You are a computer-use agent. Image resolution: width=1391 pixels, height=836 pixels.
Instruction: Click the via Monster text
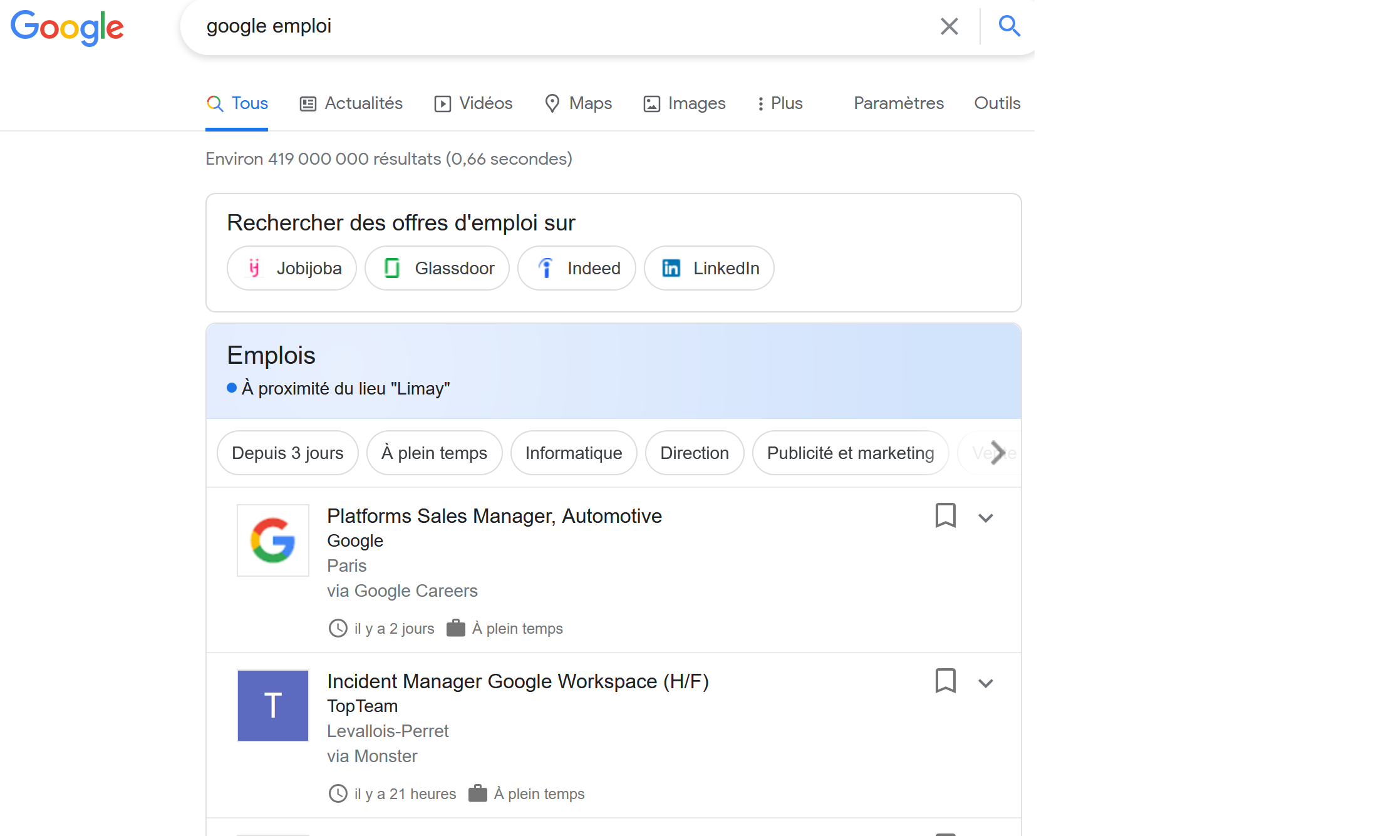coord(372,756)
